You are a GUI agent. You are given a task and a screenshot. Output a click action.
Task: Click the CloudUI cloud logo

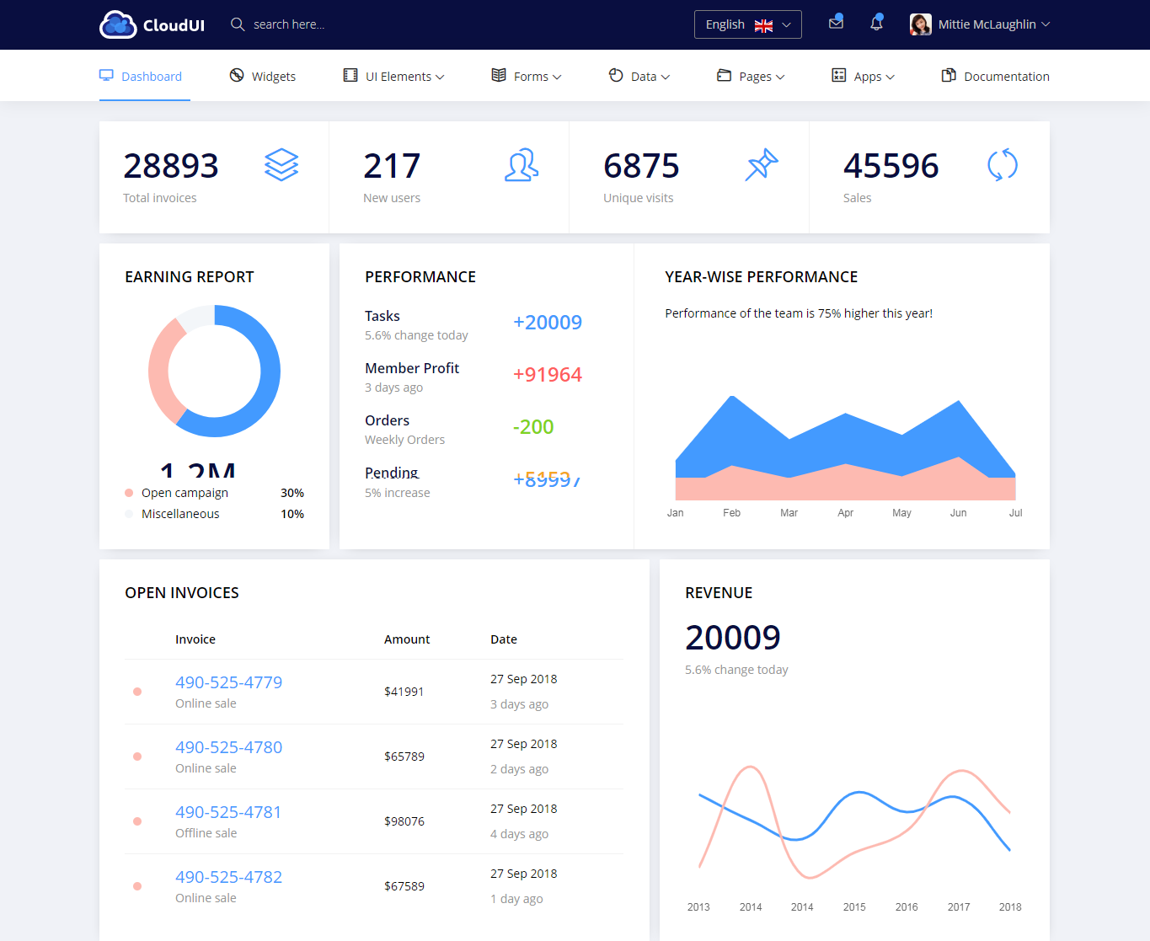pyautogui.click(x=118, y=24)
